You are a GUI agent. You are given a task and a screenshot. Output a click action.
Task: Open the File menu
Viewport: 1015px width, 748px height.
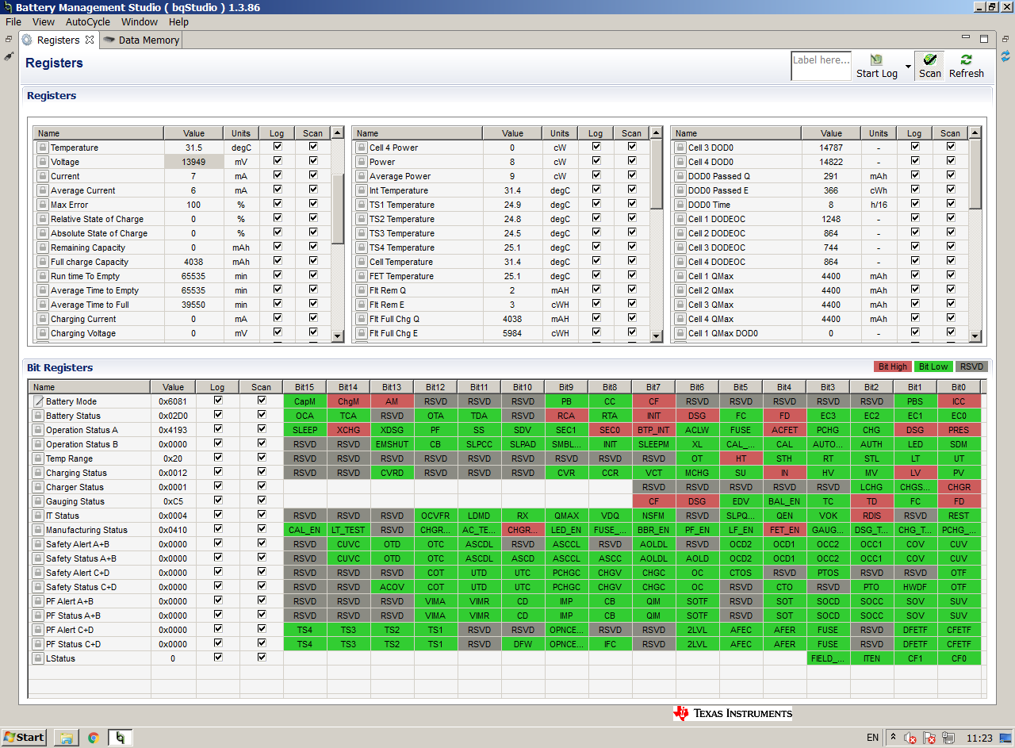tap(13, 22)
